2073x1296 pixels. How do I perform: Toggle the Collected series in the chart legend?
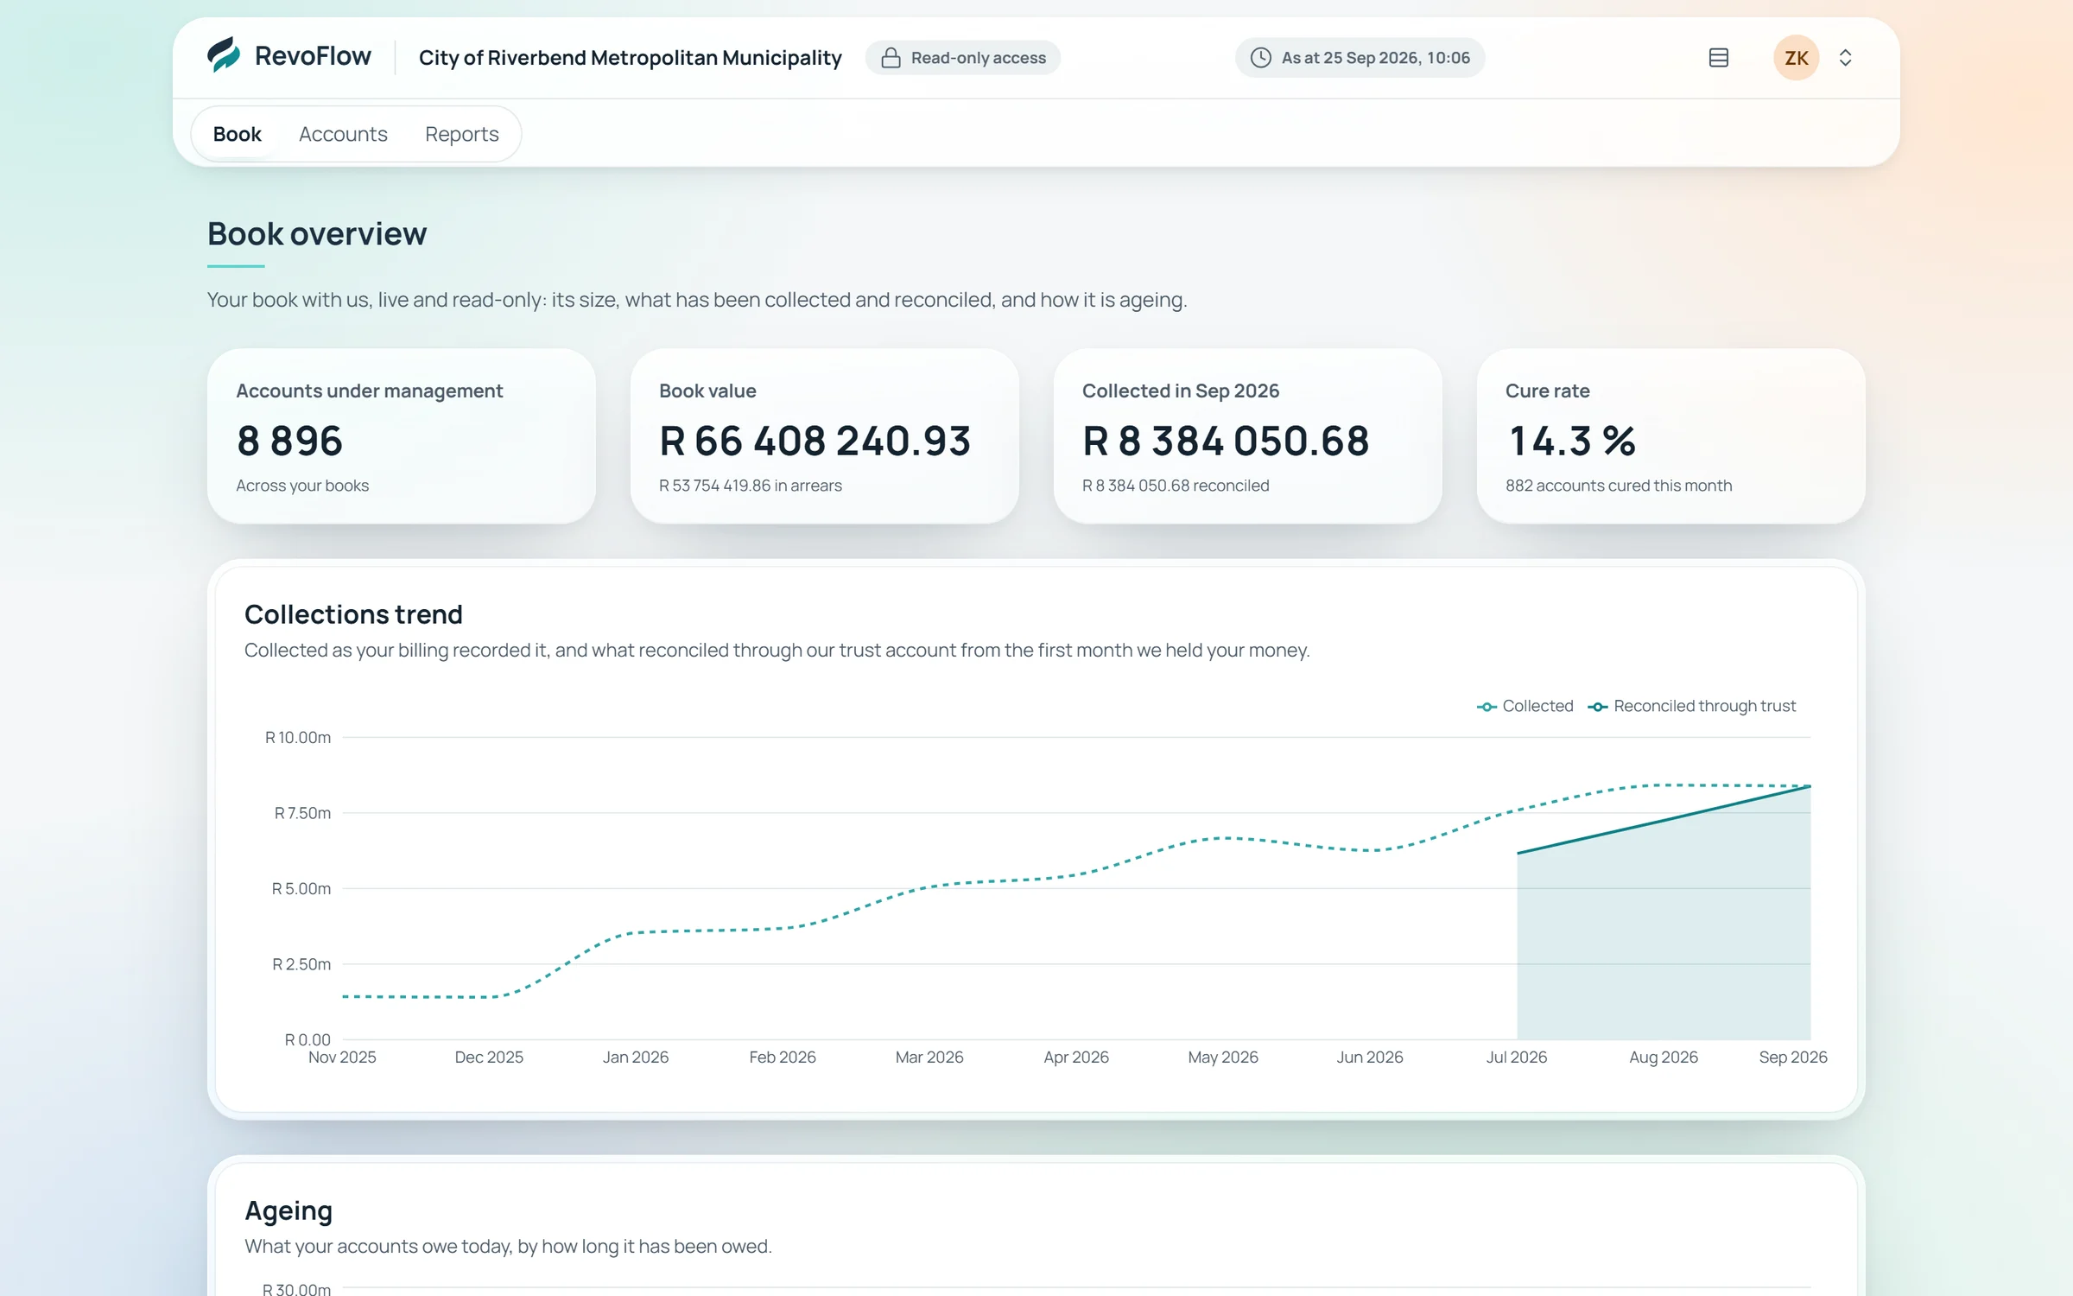point(1525,706)
